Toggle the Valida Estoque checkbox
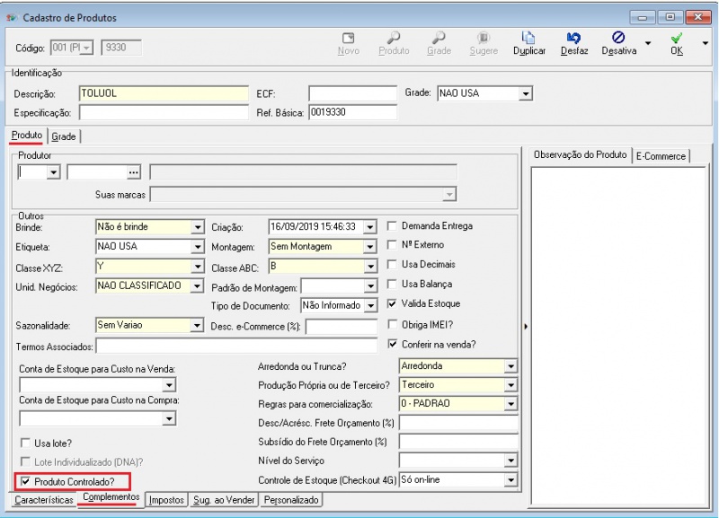This screenshot has width=719, height=518. (x=392, y=303)
